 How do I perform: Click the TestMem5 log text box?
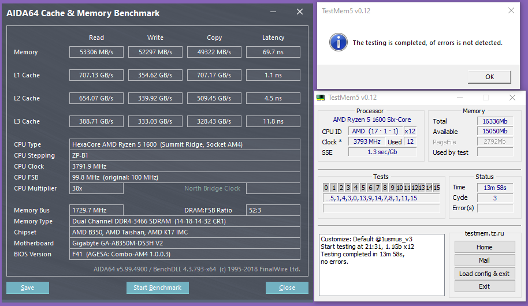coord(381,265)
